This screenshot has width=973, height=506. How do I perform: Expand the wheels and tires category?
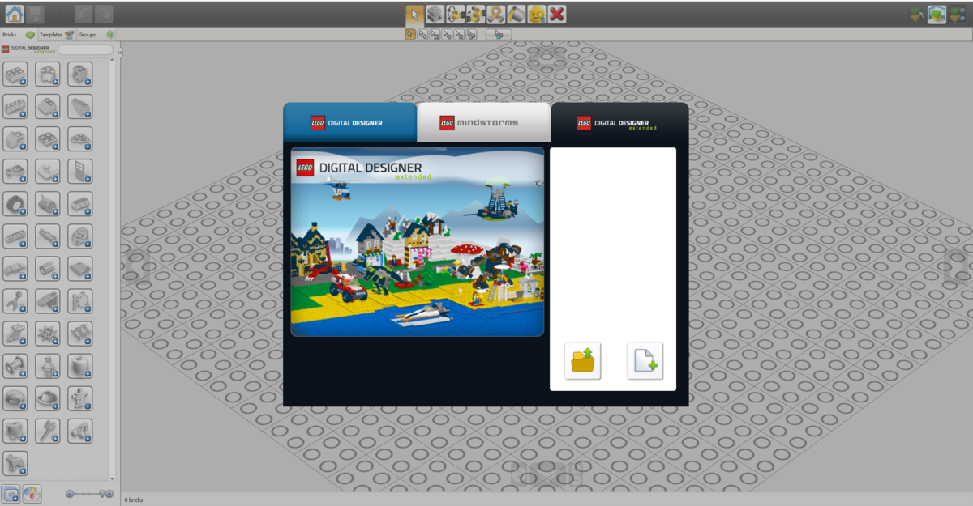pos(15,204)
